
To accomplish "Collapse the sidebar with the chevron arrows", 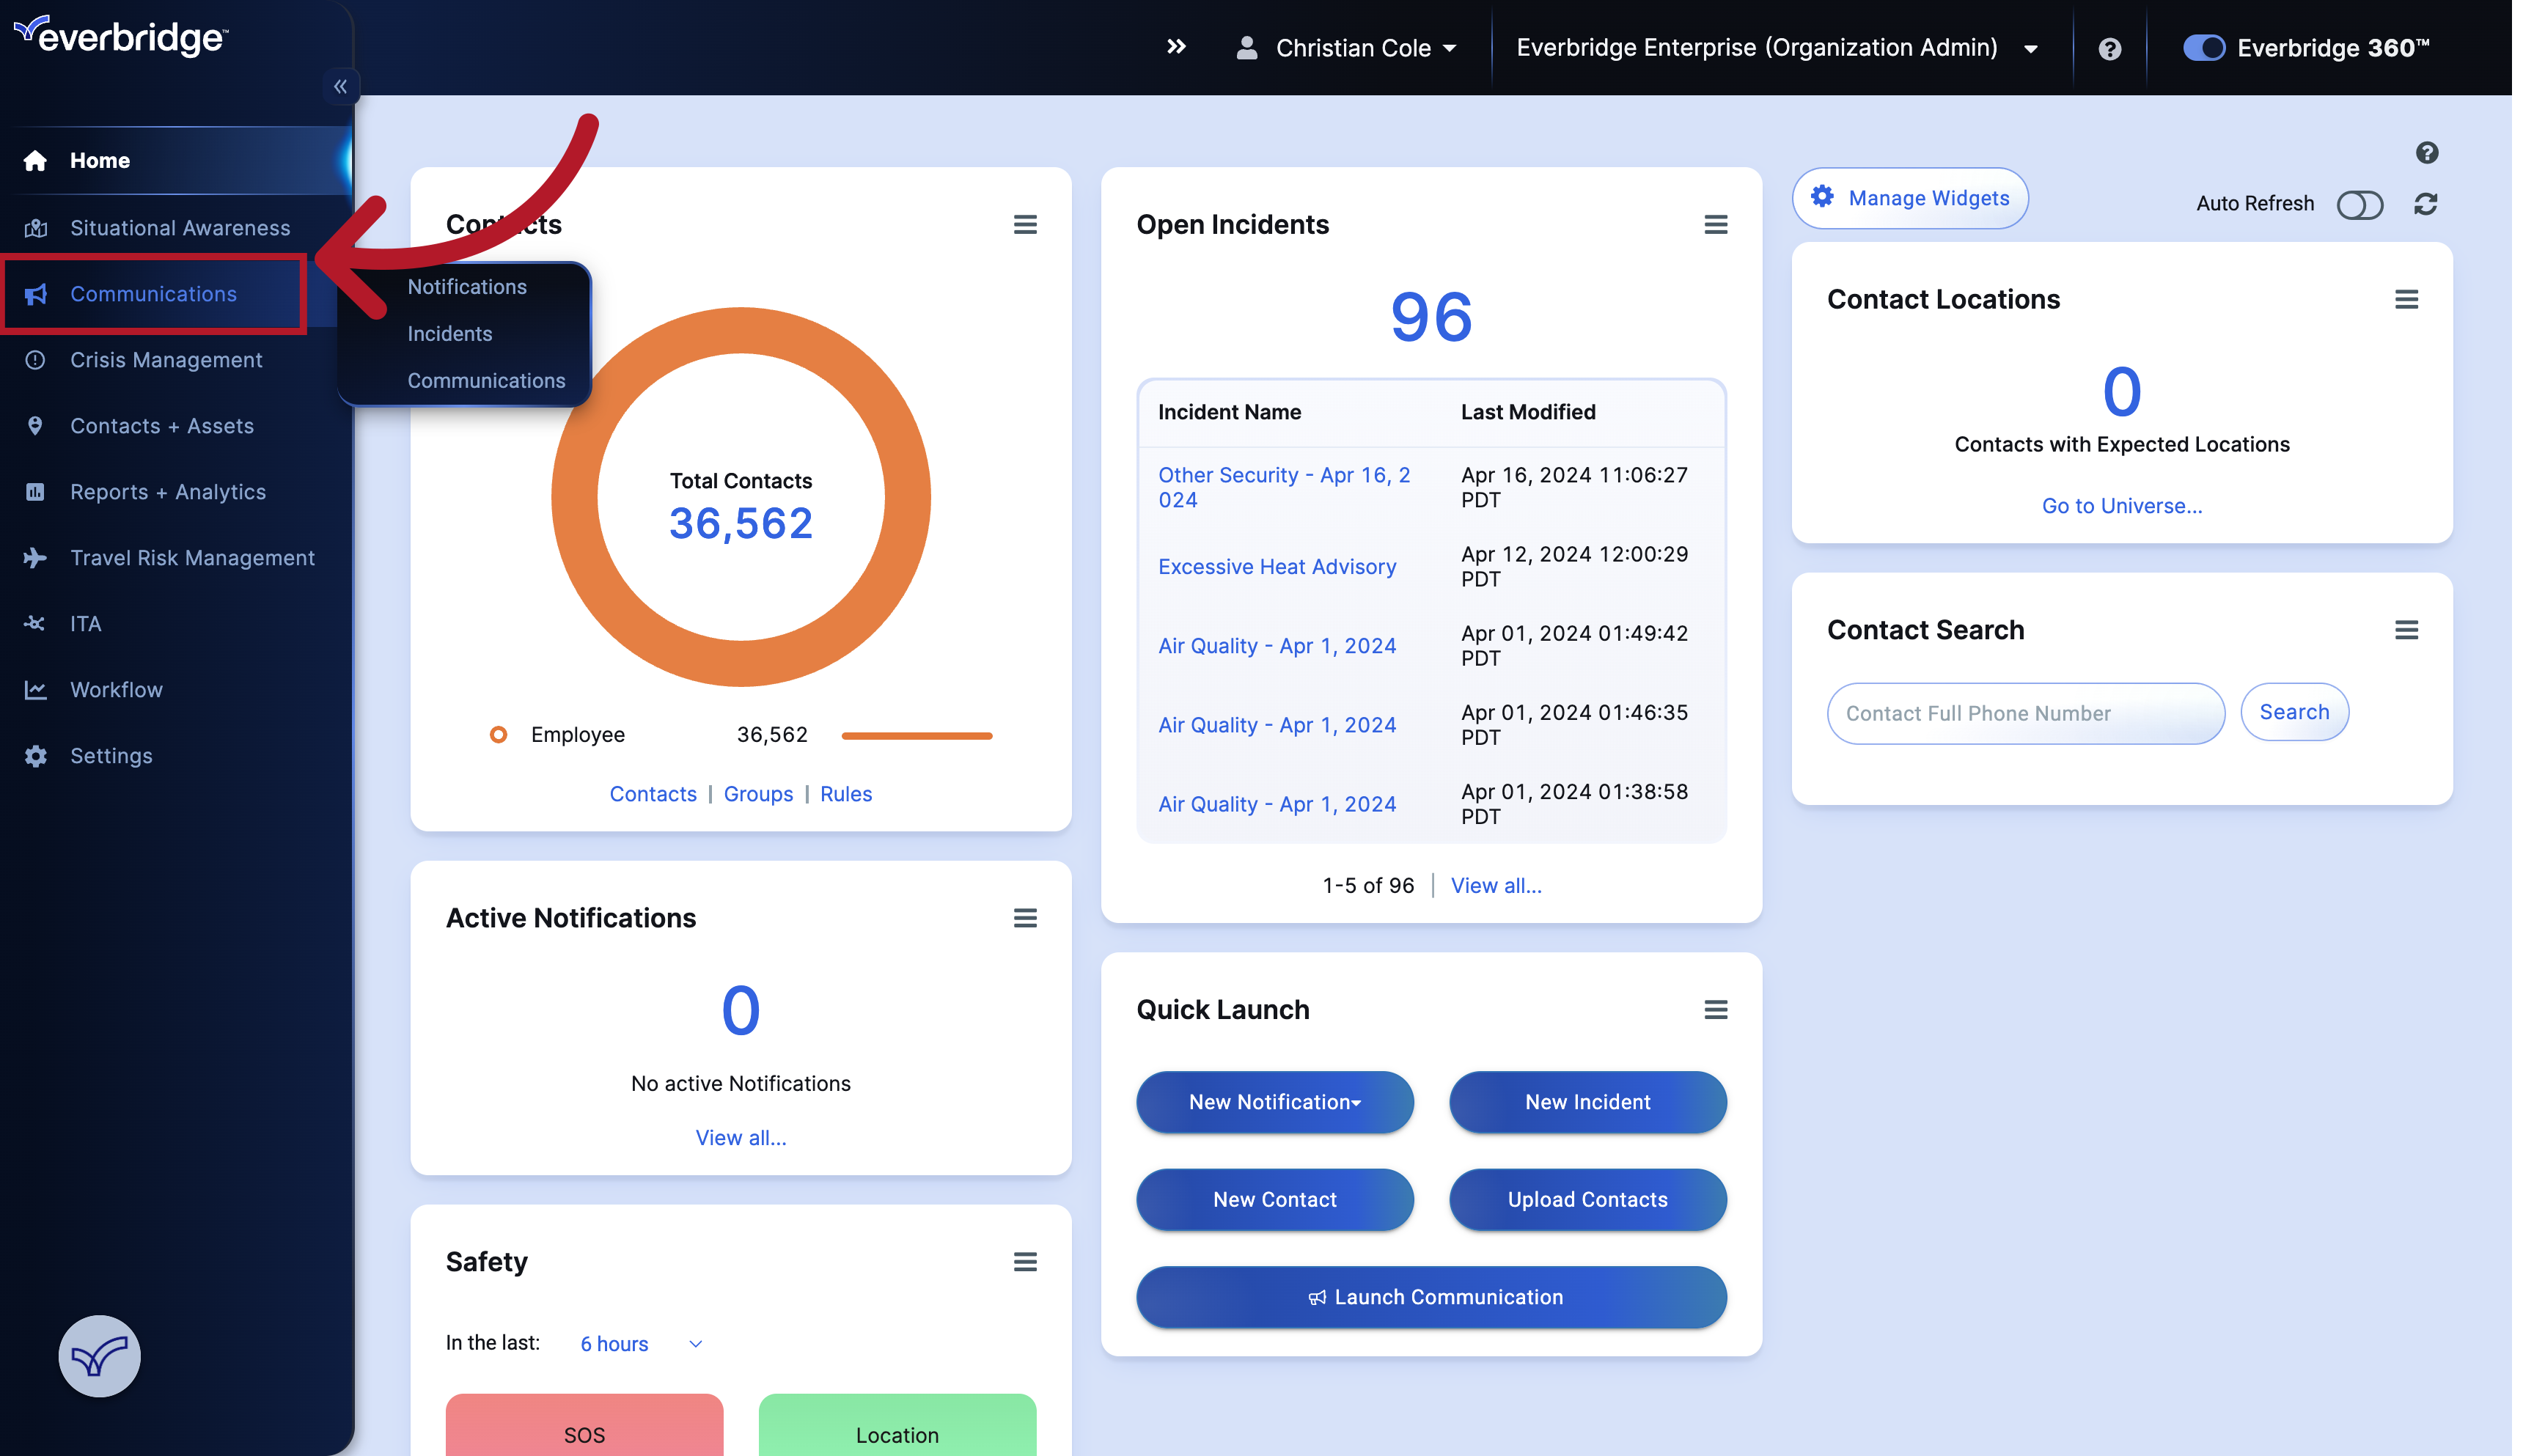I will pos(341,86).
